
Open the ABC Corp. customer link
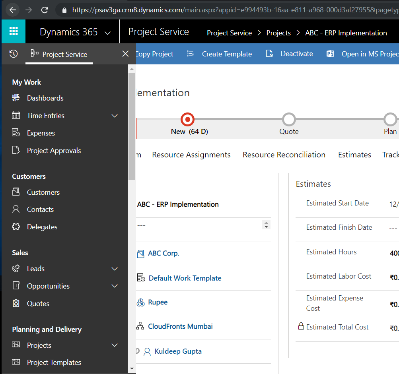(163, 253)
